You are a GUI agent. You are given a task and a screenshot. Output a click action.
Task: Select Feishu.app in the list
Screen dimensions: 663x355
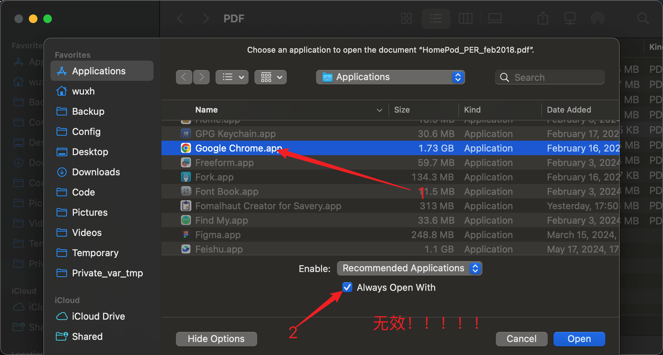[390, 249]
